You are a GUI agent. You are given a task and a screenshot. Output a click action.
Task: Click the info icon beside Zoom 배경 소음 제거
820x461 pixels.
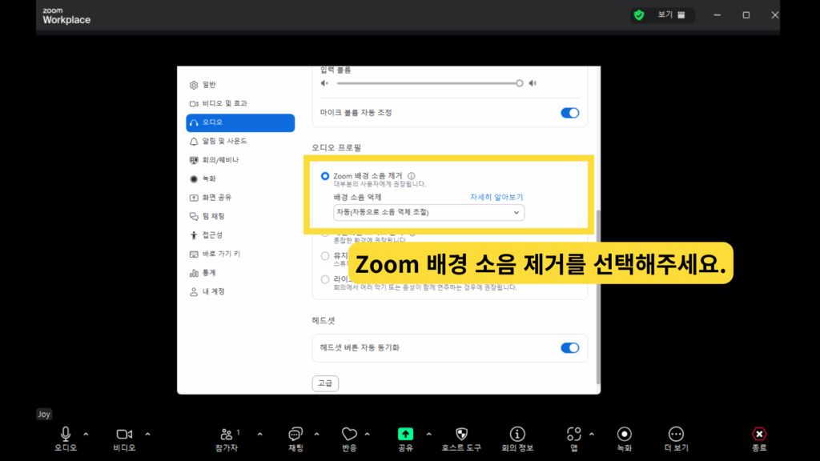412,176
